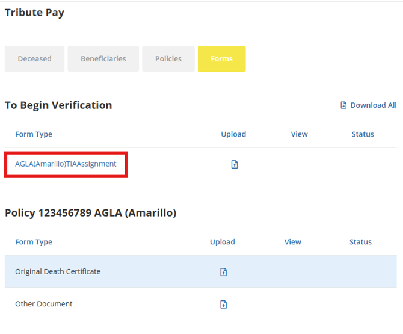Click the Download All text link
The image size is (403, 334).
(x=373, y=105)
